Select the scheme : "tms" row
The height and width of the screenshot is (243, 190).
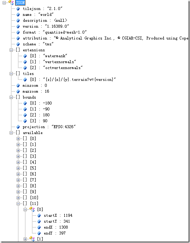pos(38,44)
